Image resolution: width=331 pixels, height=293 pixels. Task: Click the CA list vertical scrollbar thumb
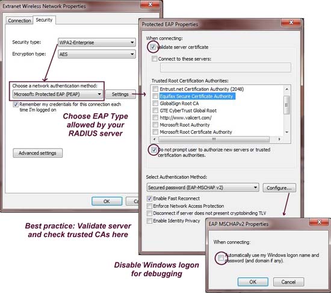click(x=286, y=105)
